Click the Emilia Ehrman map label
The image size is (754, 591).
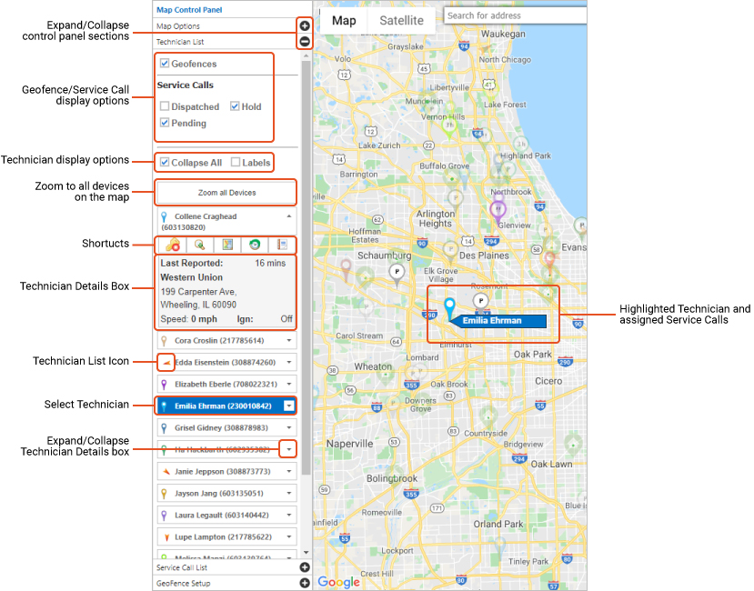(498, 321)
